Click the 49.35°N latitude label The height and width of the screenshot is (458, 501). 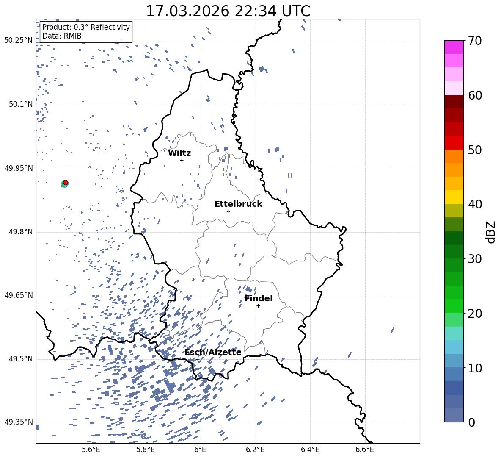[x=19, y=422]
